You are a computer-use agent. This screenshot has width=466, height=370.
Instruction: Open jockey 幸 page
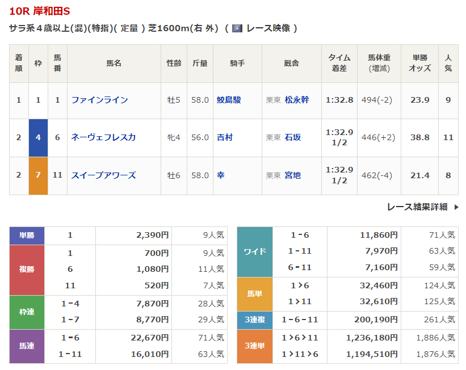pos(221,175)
